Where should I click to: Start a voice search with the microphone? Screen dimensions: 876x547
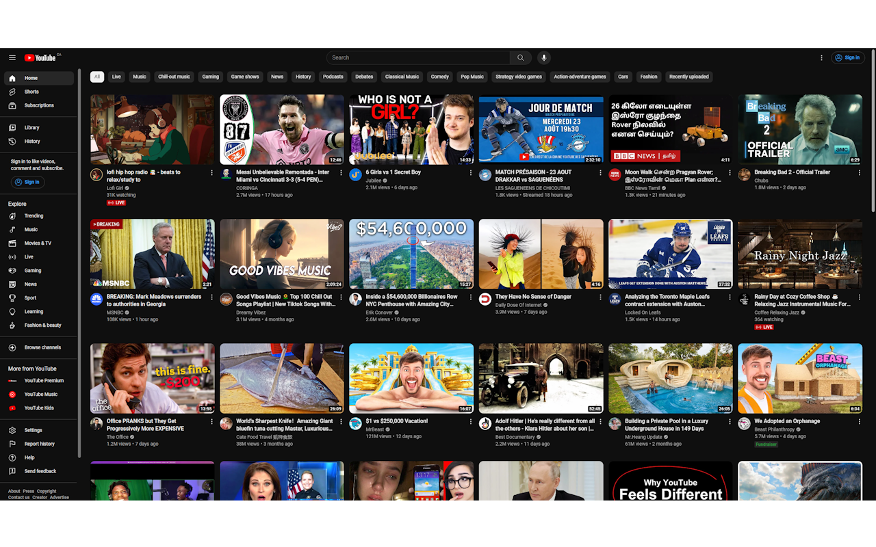pos(543,57)
